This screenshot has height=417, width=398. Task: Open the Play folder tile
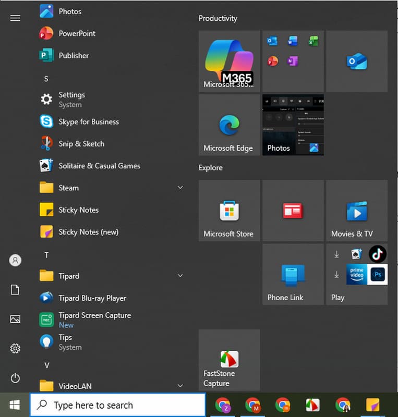point(357,275)
